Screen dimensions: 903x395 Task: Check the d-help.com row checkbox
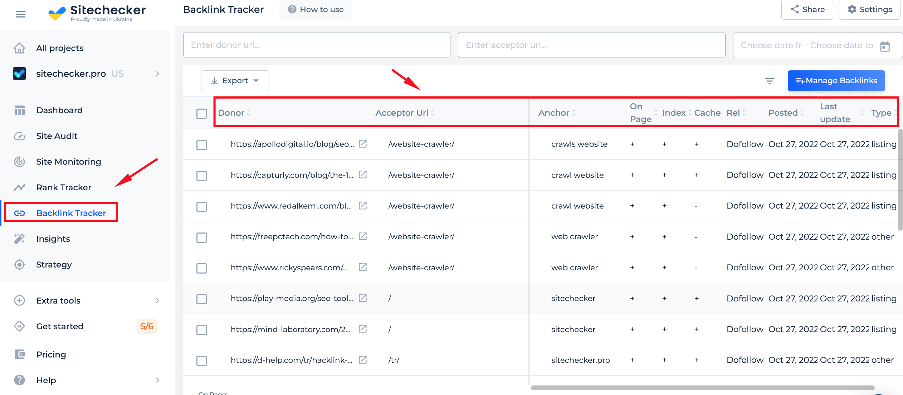pyautogui.click(x=202, y=361)
